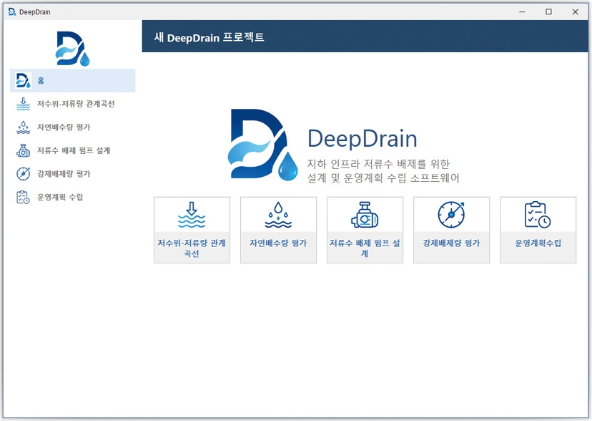Screen dimensions: 592x421
Task: Click the DeepDrain window title text
Action: [35, 12]
